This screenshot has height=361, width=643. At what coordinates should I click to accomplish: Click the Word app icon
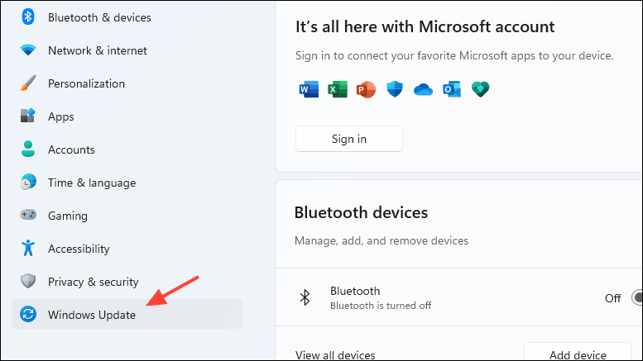pyautogui.click(x=309, y=89)
